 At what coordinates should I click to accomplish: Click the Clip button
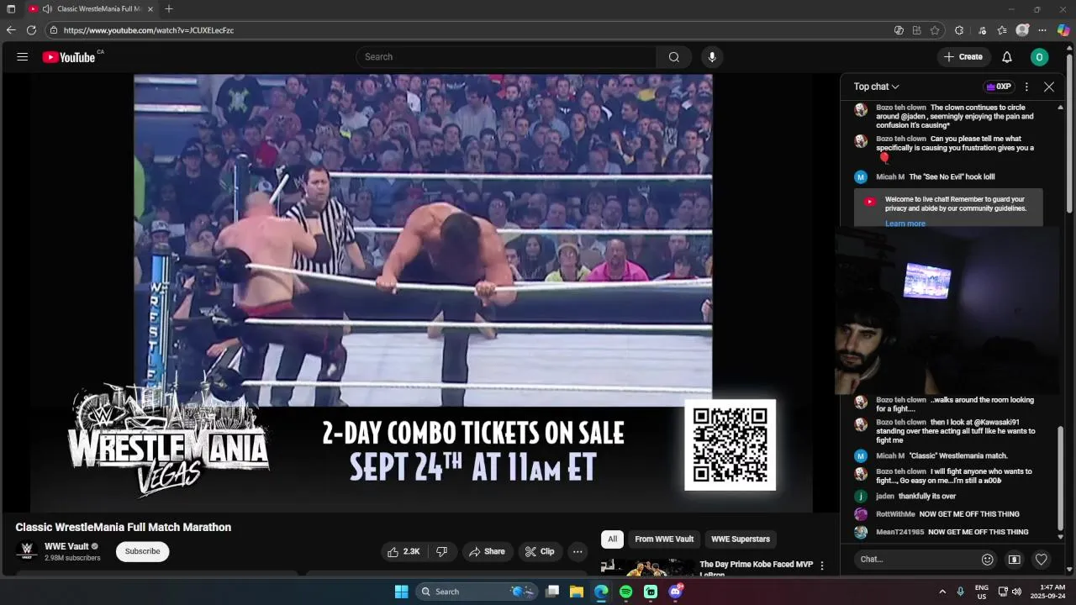(540, 551)
